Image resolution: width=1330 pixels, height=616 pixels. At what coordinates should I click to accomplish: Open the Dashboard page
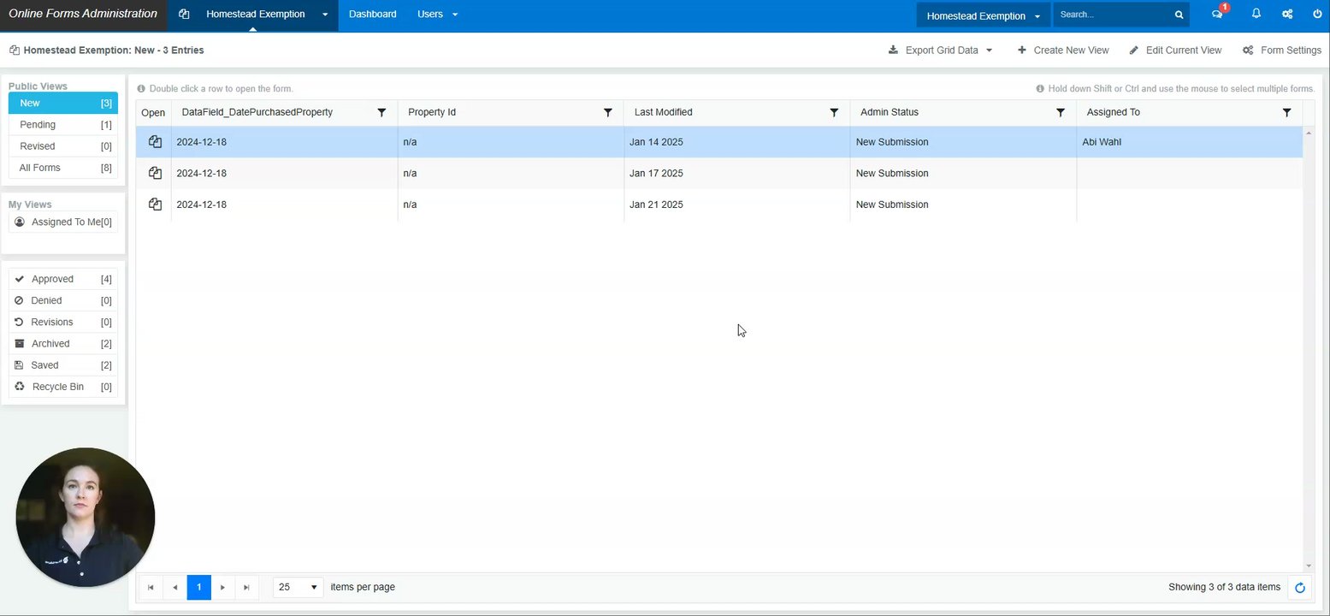coord(373,15)
